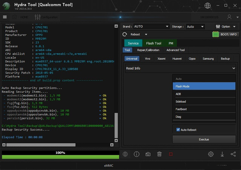Click the eMMC status bar entry
241x170 pixels.
pyautogui.click(x=108, y=165)
